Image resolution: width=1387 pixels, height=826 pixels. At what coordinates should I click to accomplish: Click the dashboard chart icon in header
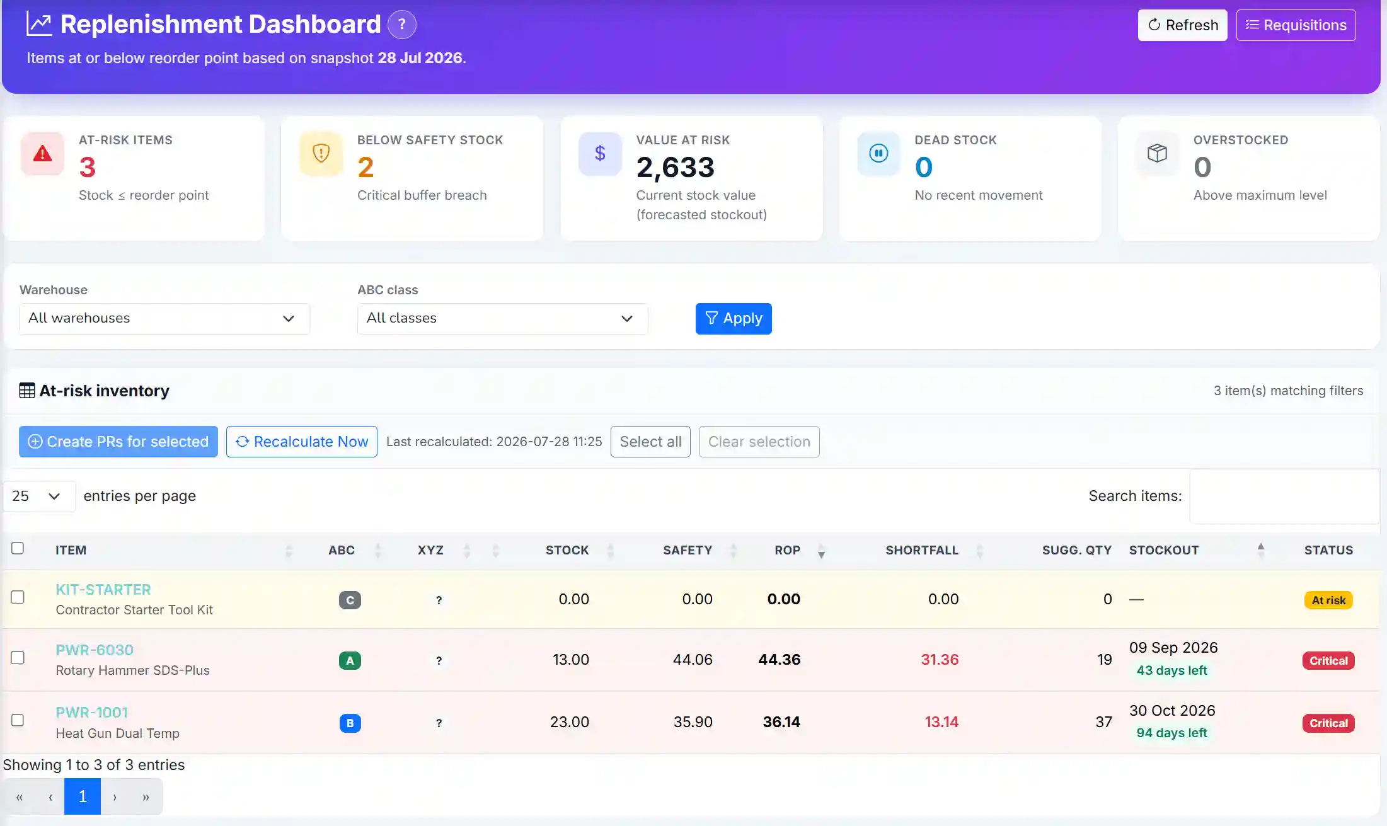[39, 25]
